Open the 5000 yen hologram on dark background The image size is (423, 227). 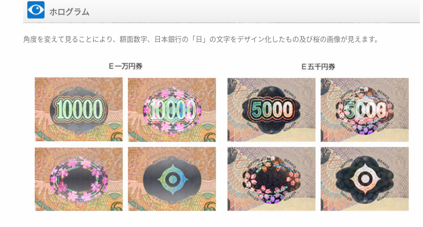[x=272, y=110]
